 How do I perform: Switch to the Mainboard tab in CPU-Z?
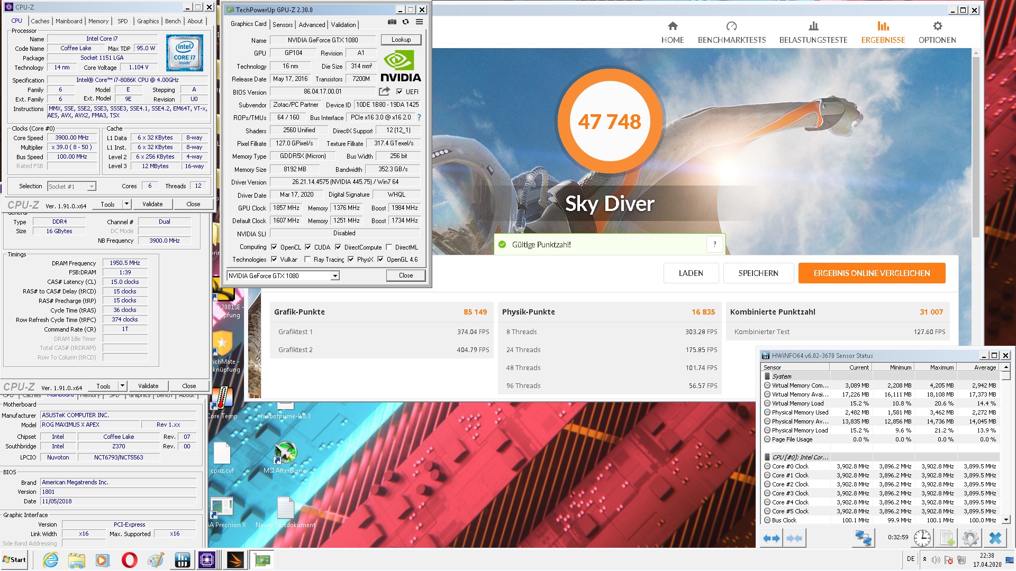click(x=69, y=21)
